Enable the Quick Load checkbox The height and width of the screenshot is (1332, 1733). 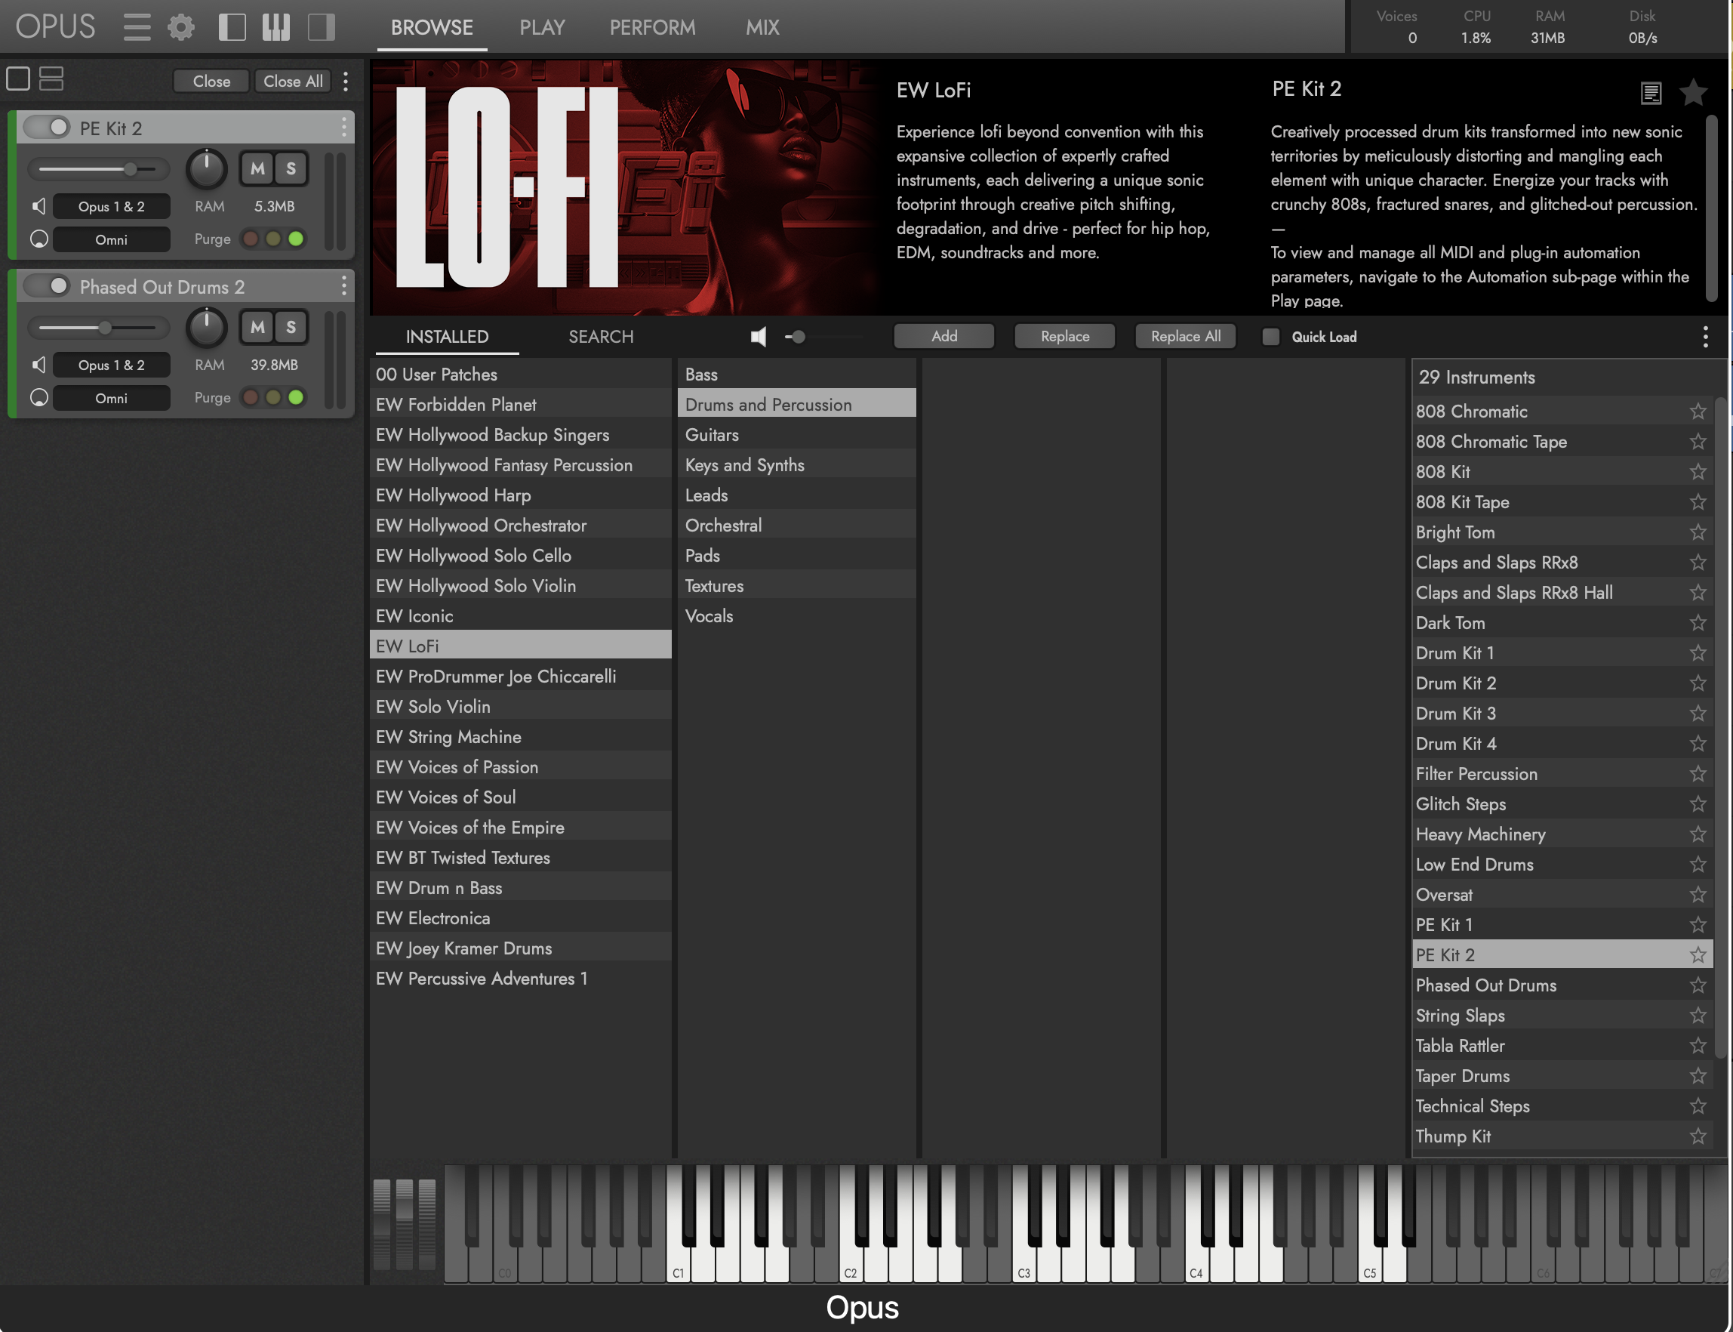pyautogui.click(x=1270, y=337)
